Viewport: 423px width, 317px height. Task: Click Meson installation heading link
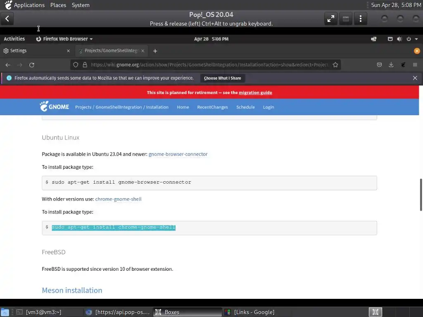point(72,290)
